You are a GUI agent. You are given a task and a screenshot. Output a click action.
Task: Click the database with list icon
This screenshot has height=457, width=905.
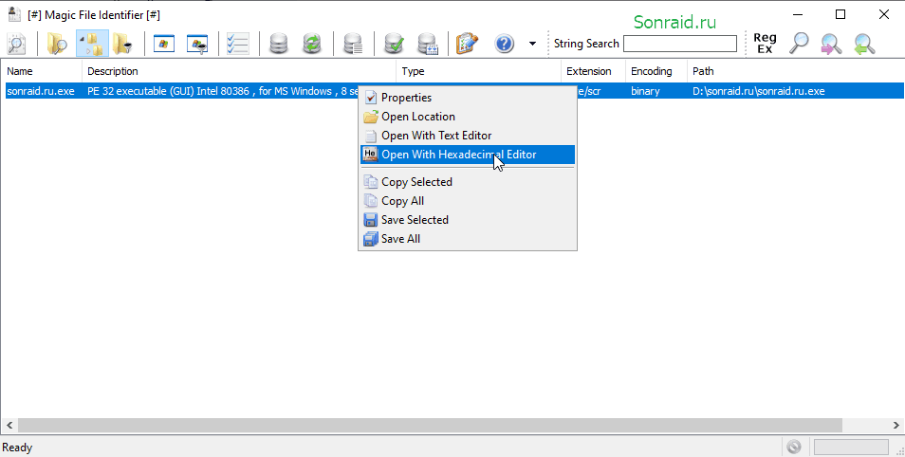[x=353, y=44]
